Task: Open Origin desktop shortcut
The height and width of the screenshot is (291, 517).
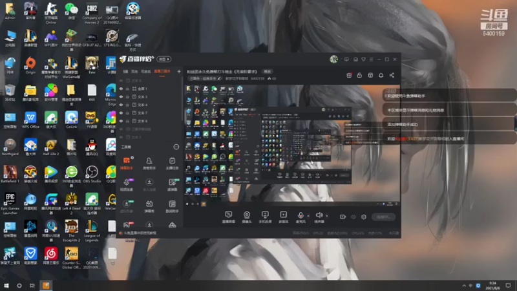Action: click(30, 65)
